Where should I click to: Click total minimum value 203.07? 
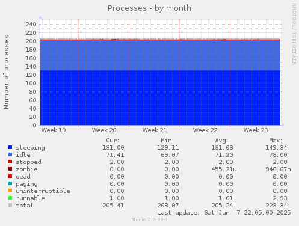pyautogui.click(x=168, y=206)
